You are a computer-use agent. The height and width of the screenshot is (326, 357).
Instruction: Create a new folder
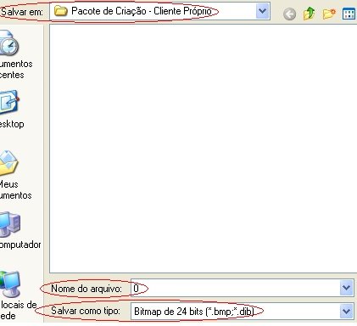(329, 14)
